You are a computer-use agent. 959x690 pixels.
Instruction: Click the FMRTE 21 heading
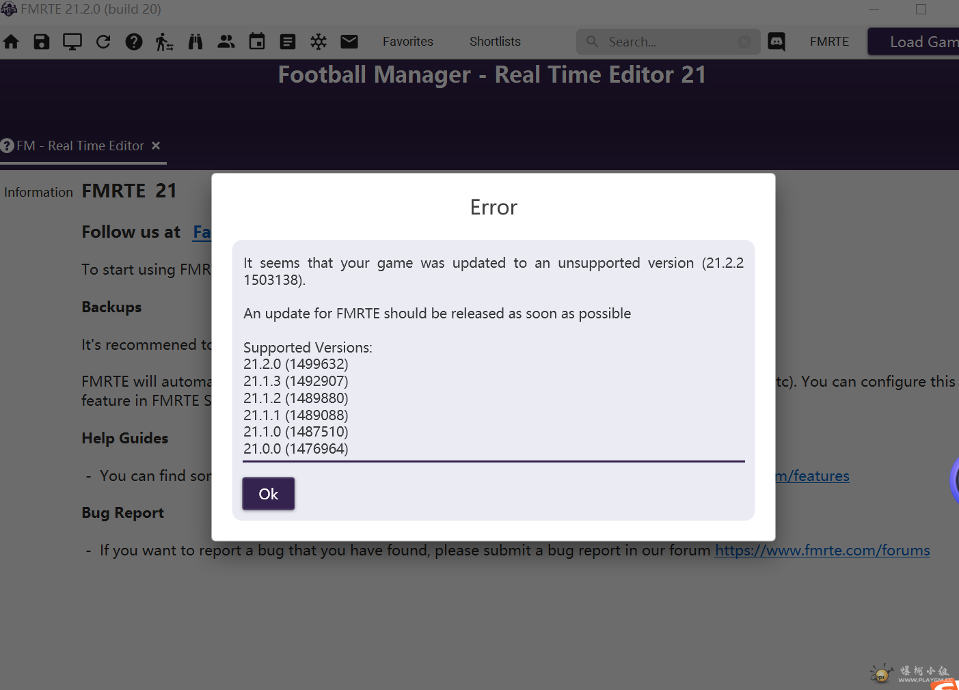tap(129, 191)
